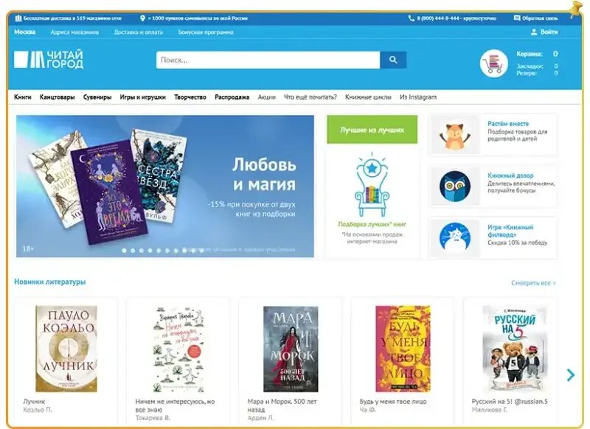Click the Читай-город logo
The height and width of the screenshot is (429, 590).
[49, 60]
